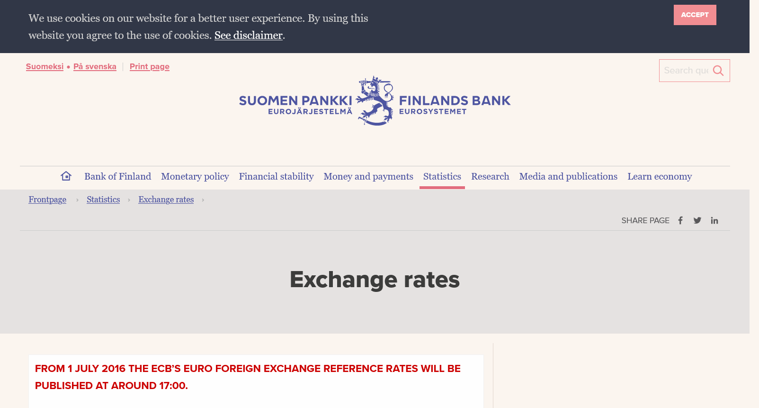This screenshot has height=408, width=759.
Task: Click the Bank of Finland lion logo
Action: pyautogui.click(x=375, y=101)
